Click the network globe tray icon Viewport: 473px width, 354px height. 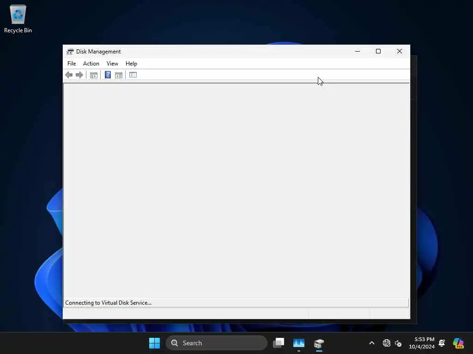pyautogui.click(x=387, y=343)
